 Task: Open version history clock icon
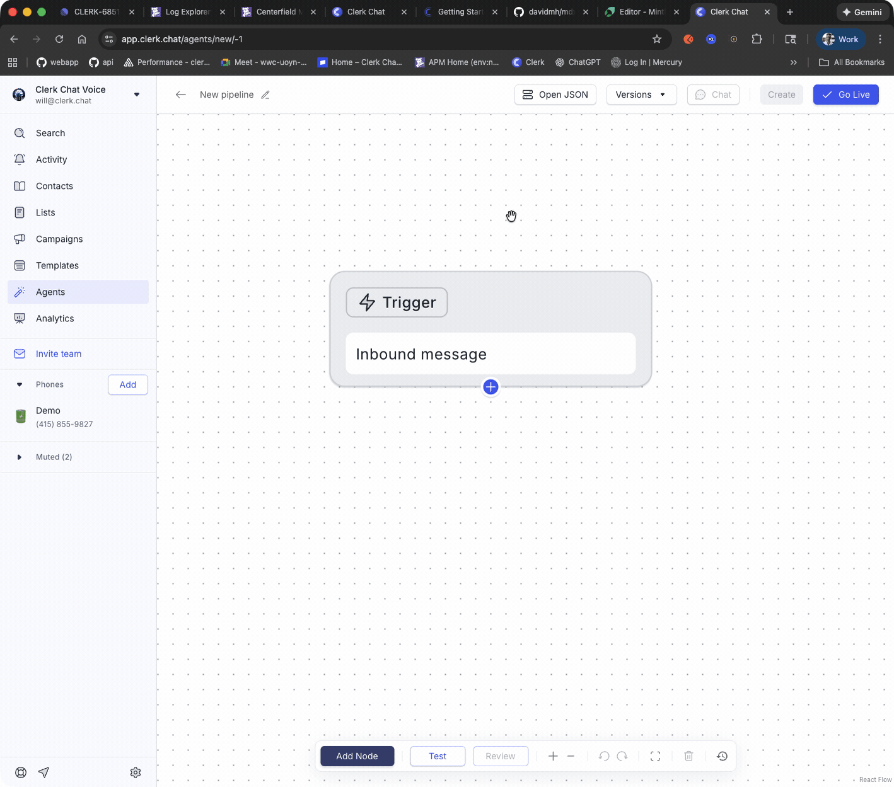(x=722, y=756)
